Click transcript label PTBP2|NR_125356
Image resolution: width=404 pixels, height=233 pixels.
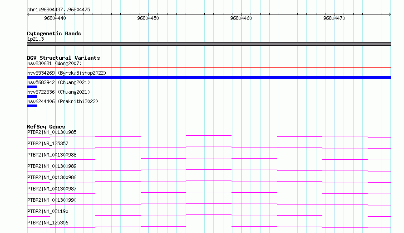pos(48,223)
